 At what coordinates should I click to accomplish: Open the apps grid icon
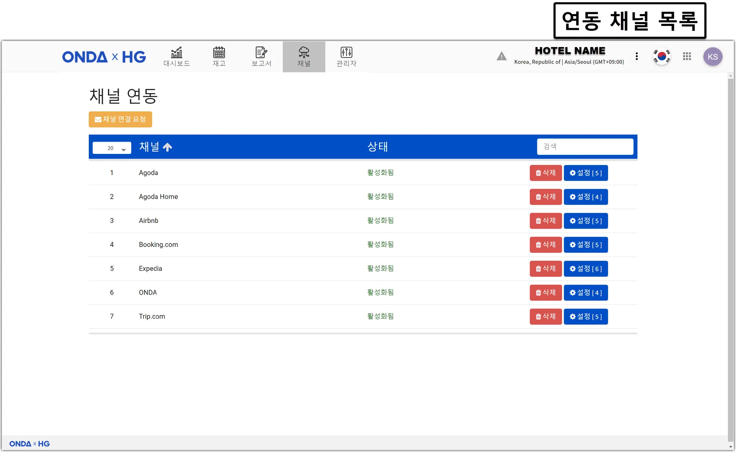coord(687,56)
